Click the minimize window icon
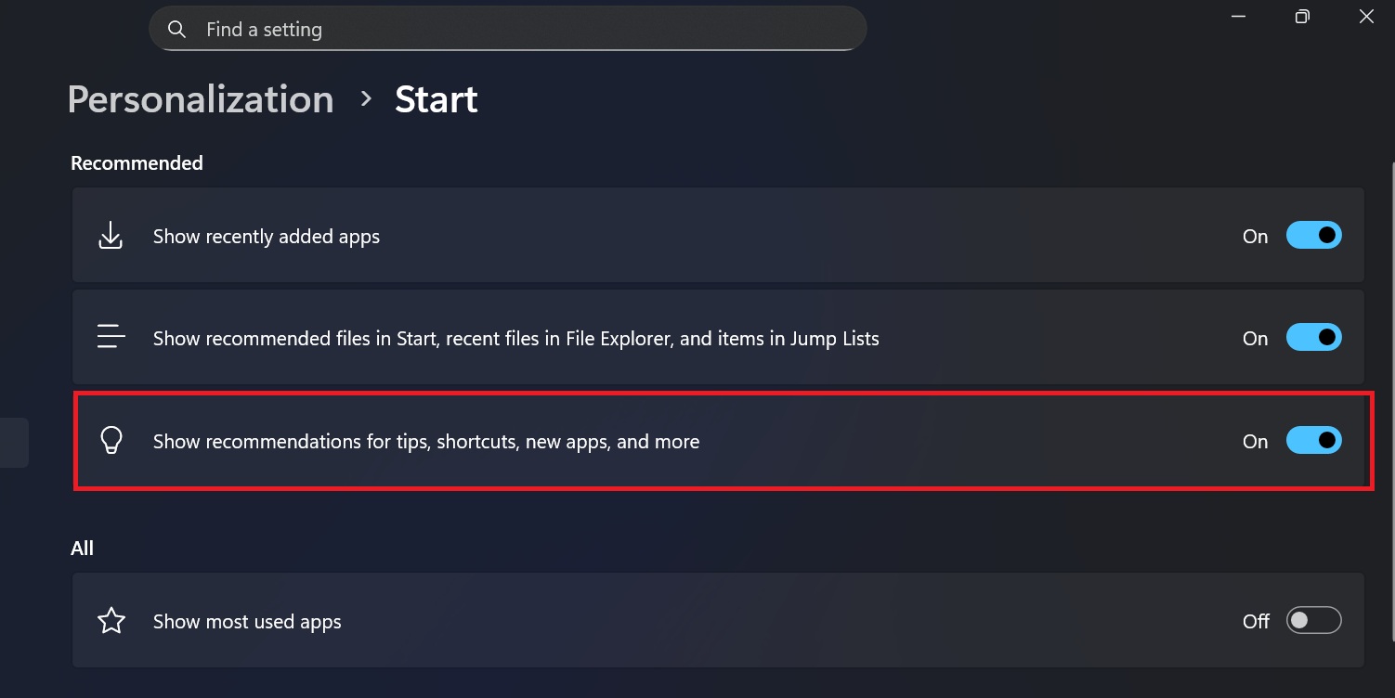The width and height of the screenshot is (1395, 698). click(x=1238, y=16)
